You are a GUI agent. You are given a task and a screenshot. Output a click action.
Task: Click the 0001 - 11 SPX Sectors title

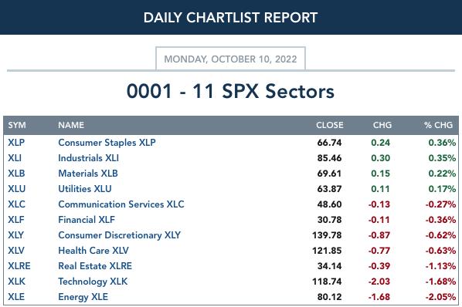(230, 91)
